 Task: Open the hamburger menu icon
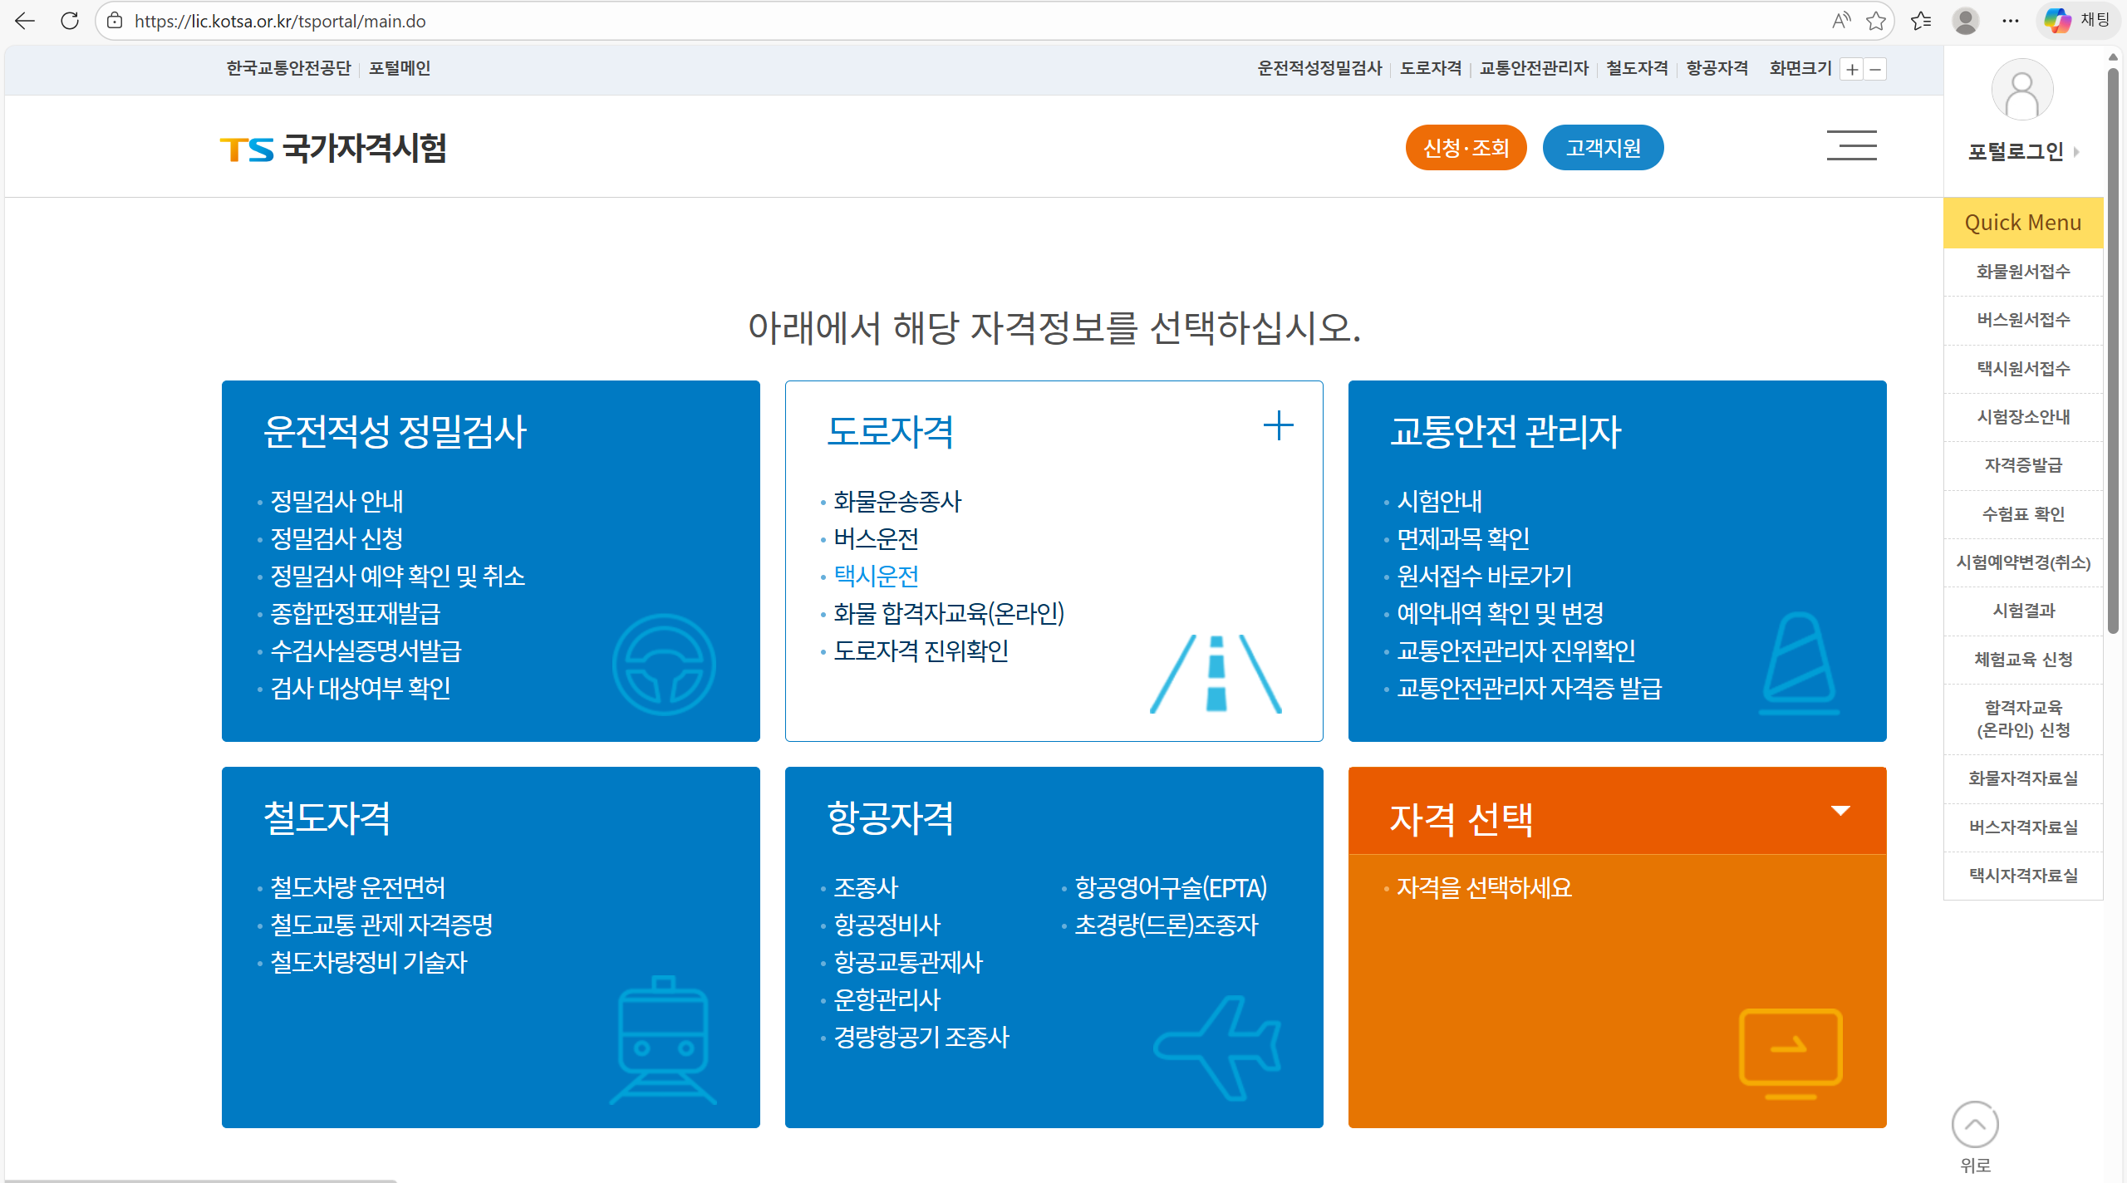pyautogui.click(x=1851, y=146)
